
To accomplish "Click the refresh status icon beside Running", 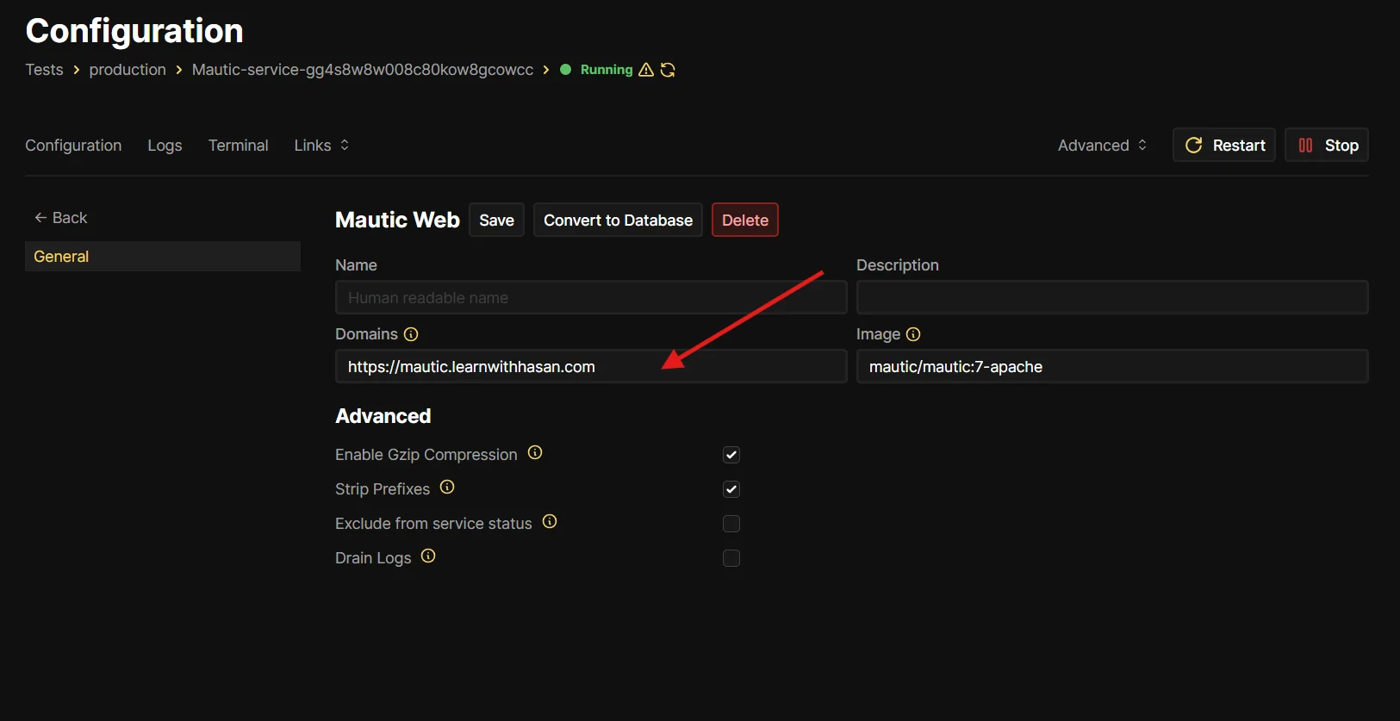I will click(x=668, y=70).
